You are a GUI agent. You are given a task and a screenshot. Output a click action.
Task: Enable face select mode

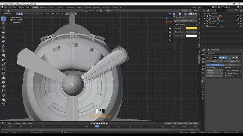coord(22,14)
